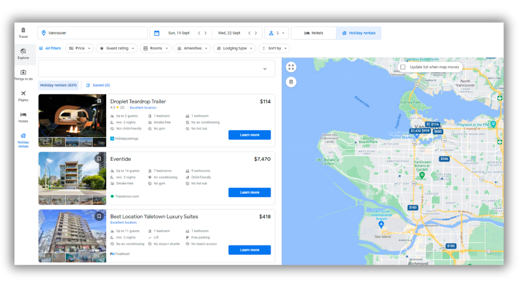Image resolution: width=519 pixels, height=288 pixels.
Task: Select Vancouver International Airport map pin
Action: pos(381,224)
